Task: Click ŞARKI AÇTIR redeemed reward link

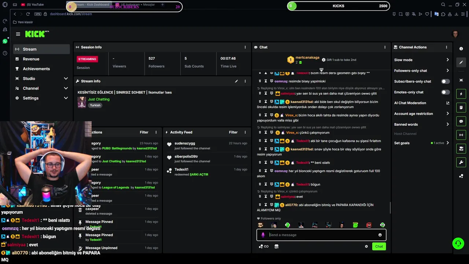Action: 199,175
